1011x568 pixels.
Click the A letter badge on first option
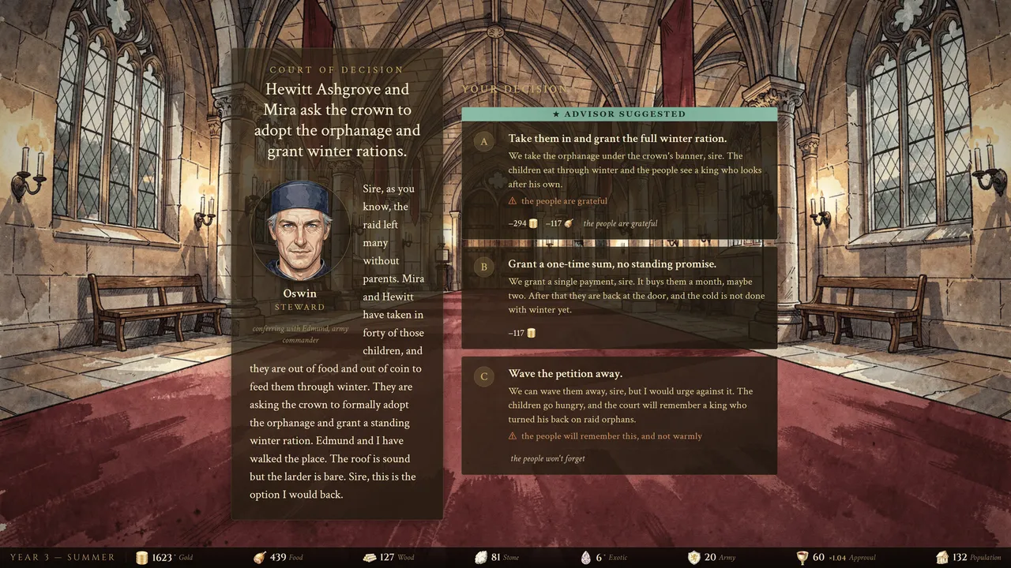(484, 141)
